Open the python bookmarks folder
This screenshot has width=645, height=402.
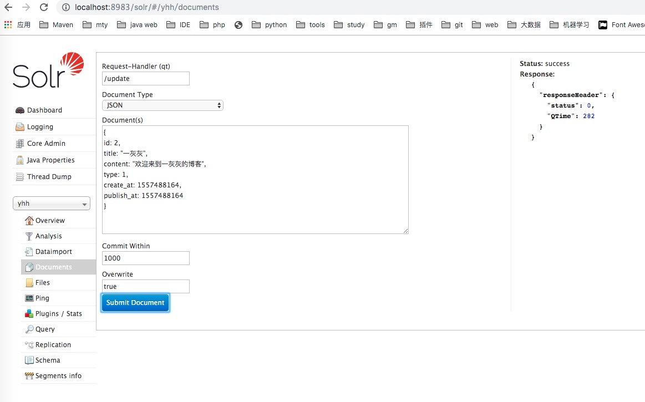270,25
